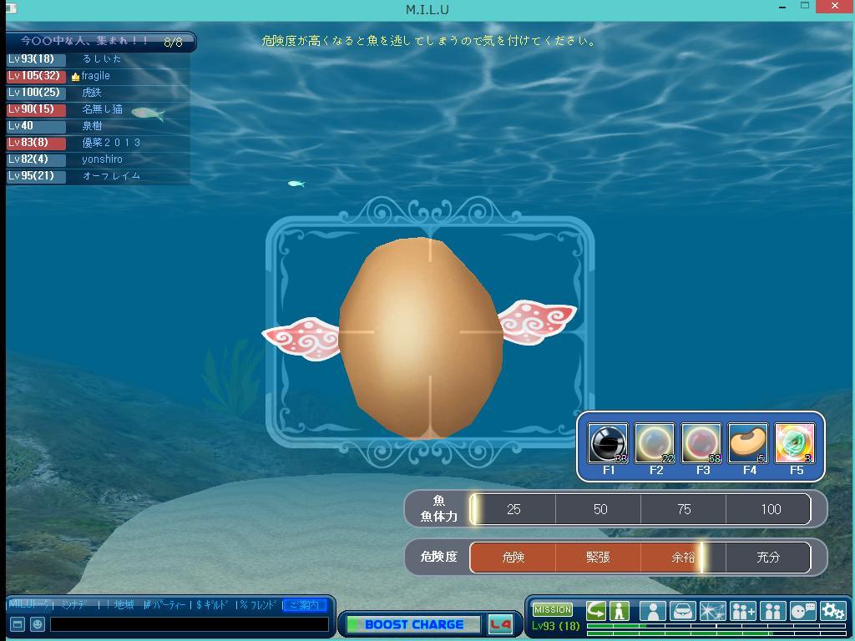Open the inventory bag icon
Screen dimensions: 855x641
pos(683,612)
